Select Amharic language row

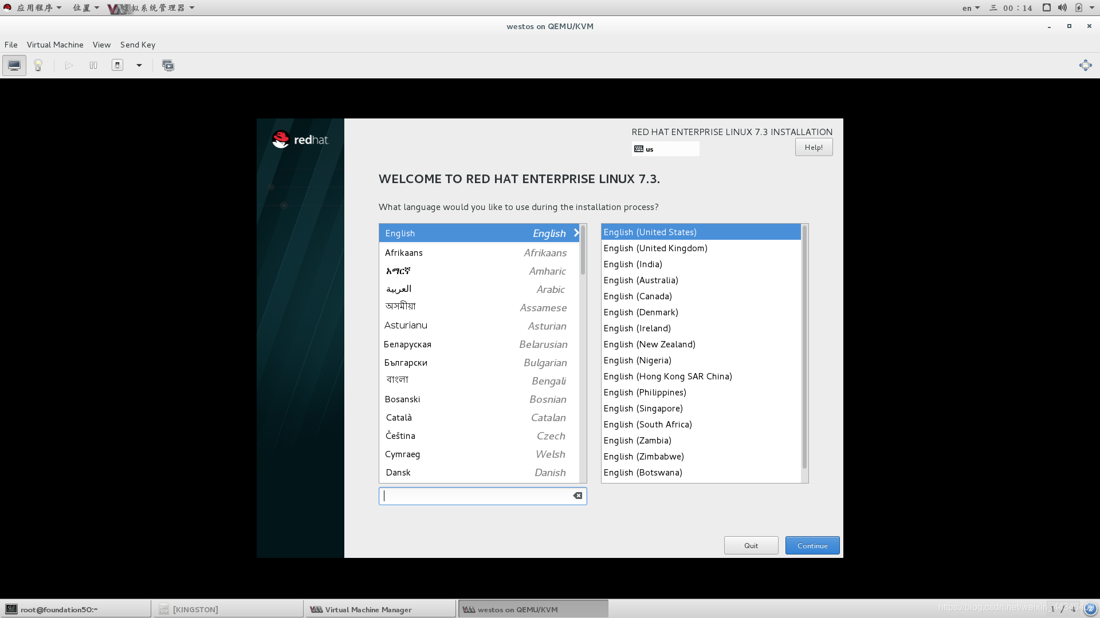pyautogui.click(x=479, y=271)
